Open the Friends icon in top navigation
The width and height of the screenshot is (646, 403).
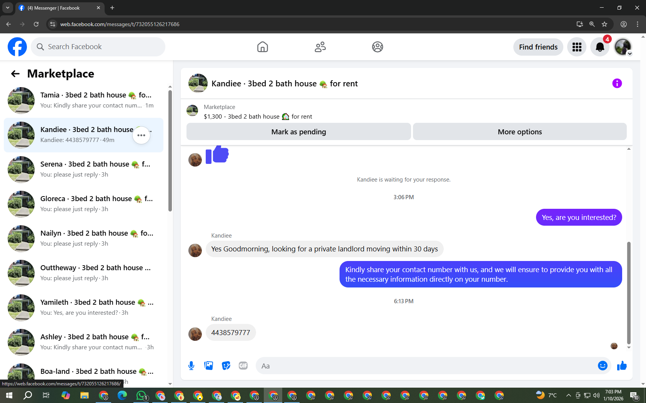pyautogui.click(x=320, y=47)
